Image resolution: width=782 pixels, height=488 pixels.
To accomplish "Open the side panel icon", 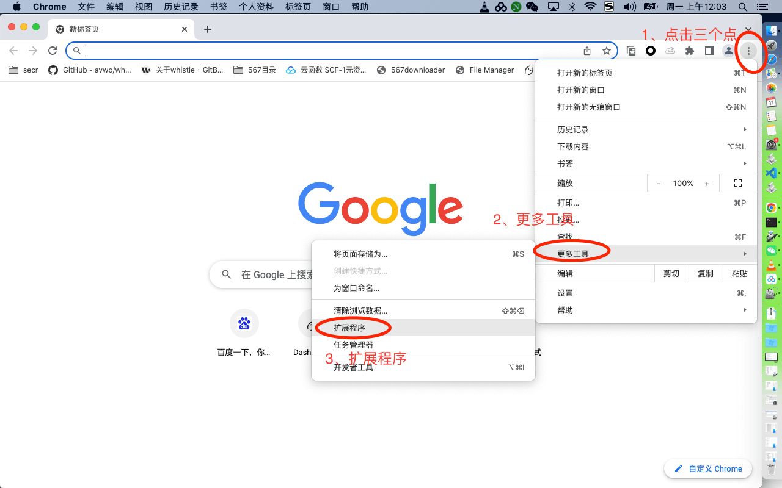I will click(x=709, y=51).
